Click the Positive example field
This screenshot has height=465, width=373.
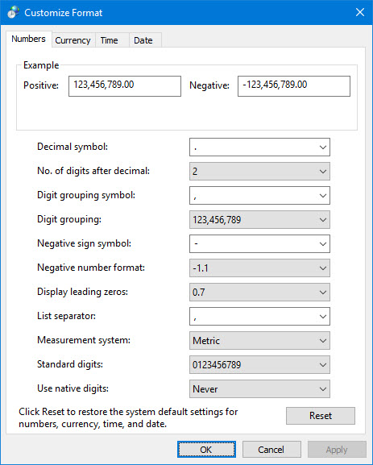click(x=125, y=86)
